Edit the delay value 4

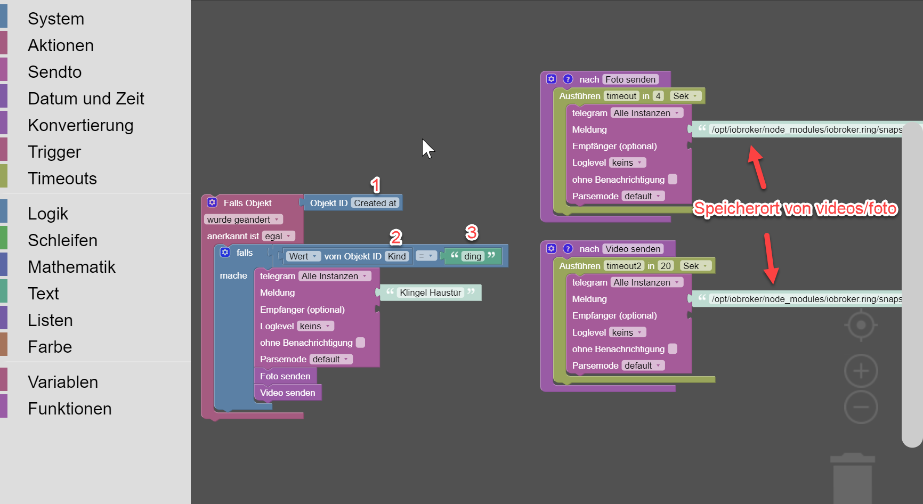point(658,96)
